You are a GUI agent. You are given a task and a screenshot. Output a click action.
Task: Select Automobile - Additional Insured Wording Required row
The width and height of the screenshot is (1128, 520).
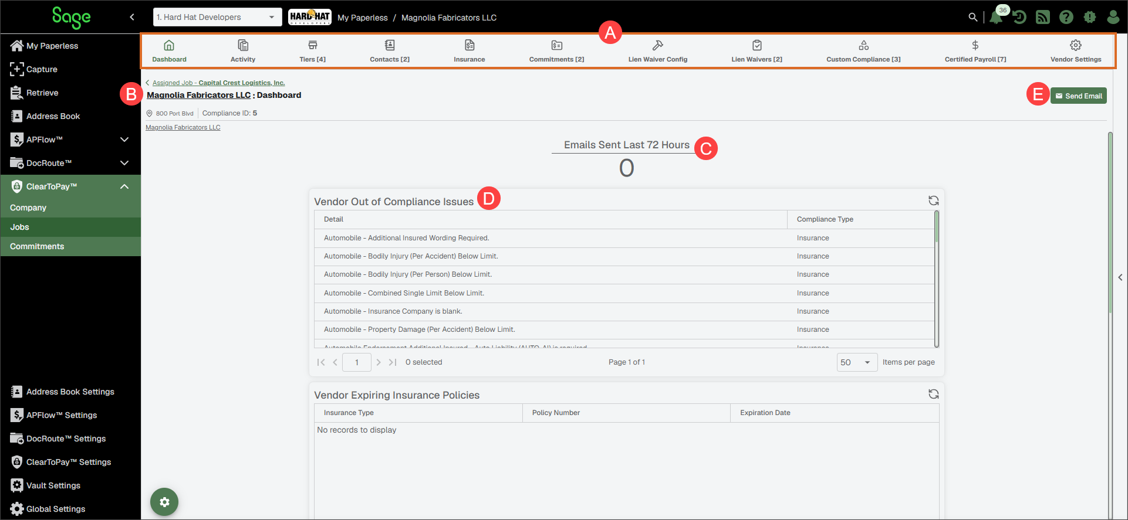[x=624, y=238]
